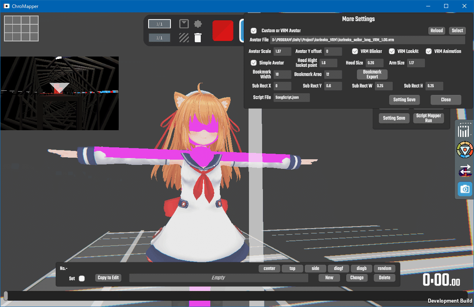Click the side camera preset button
Screen dimensions: 474x307
click(315, 268)
